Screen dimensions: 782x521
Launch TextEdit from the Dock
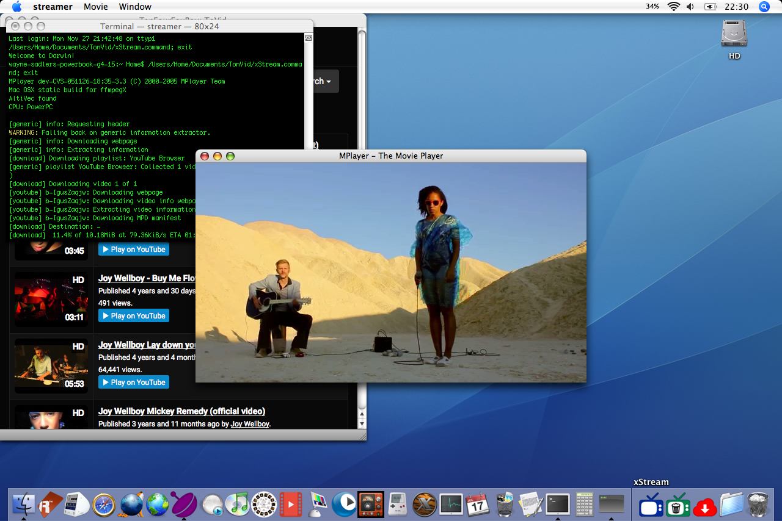click(x=531, y=505)
